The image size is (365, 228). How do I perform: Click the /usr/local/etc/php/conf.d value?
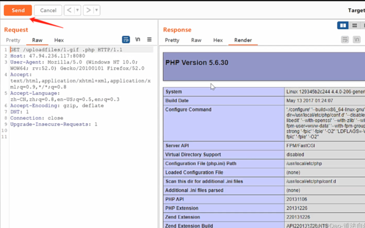coord(311,181)
